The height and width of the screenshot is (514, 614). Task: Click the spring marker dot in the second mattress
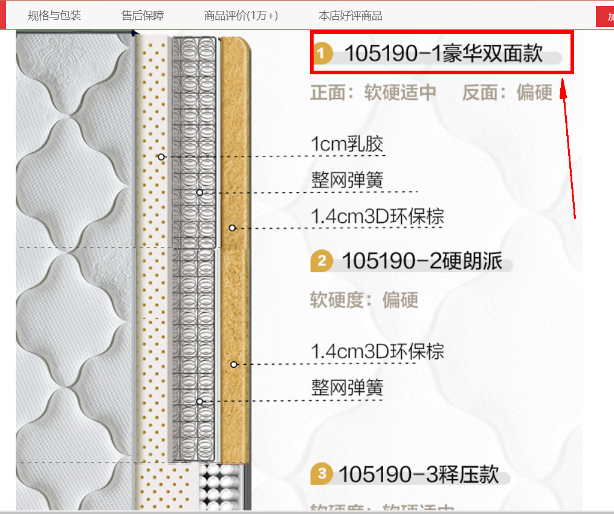(x=200, y=402)
